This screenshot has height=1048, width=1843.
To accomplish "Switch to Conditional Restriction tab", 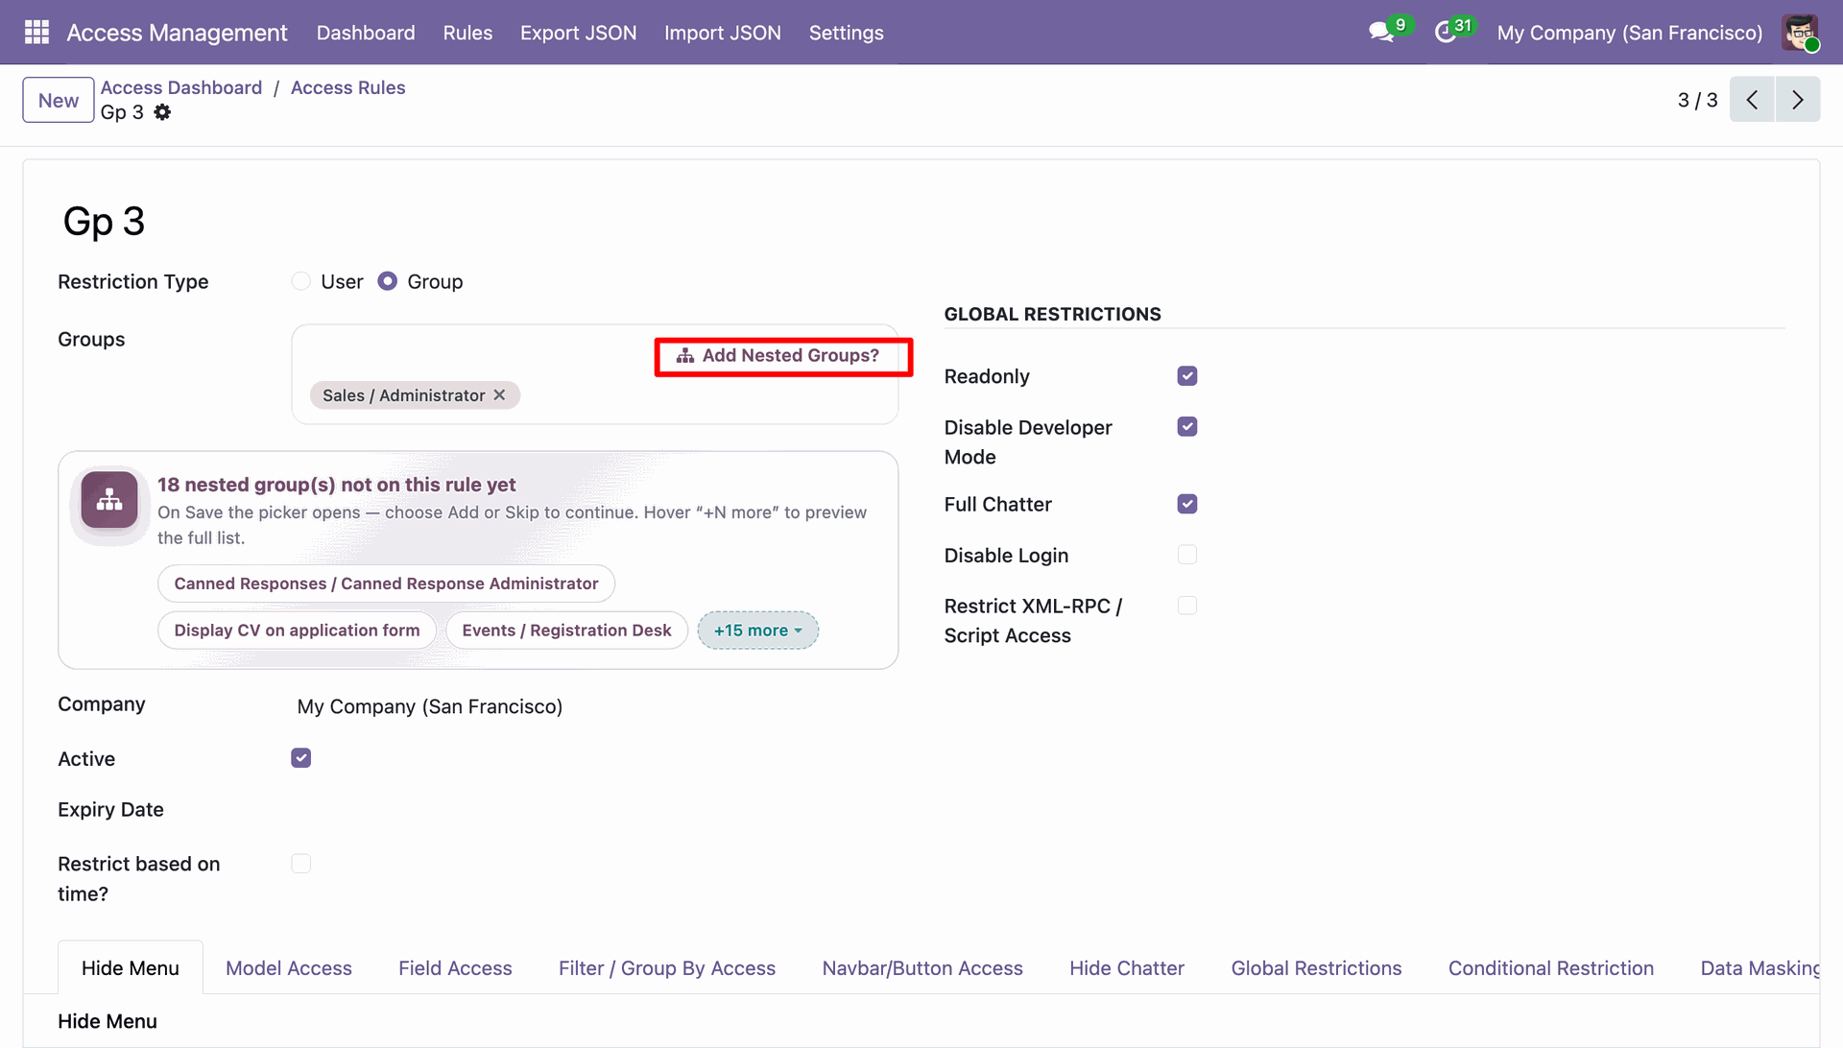I will point(1551,968).
